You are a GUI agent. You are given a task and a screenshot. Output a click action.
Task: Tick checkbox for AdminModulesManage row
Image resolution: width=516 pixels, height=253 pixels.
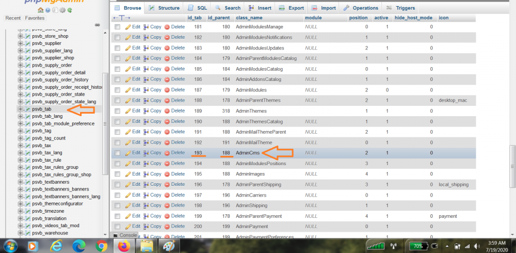pyautogui.click(x=118, y=27)
